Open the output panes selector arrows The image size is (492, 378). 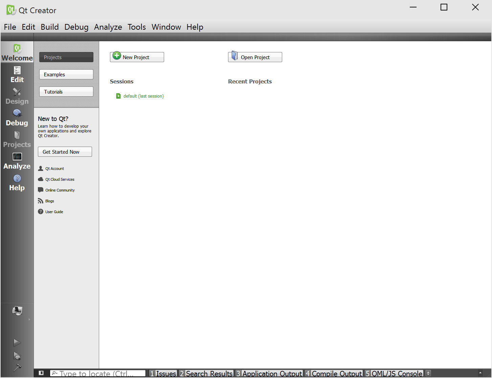click(428, 373)
